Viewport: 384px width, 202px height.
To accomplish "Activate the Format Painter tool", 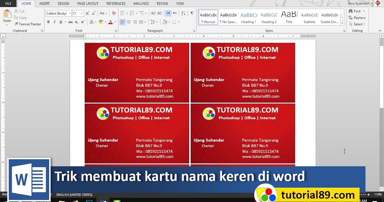I will 28,24.
